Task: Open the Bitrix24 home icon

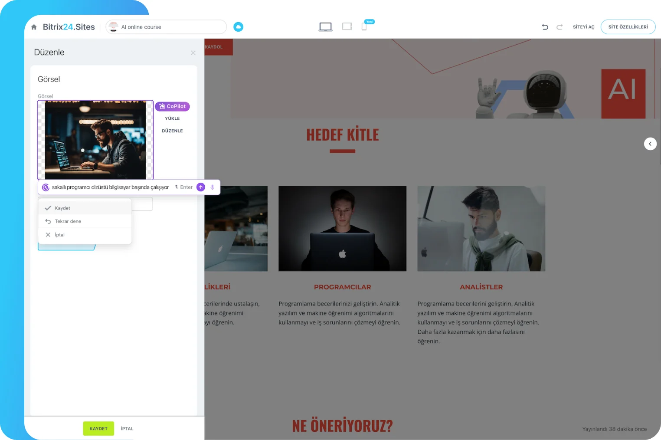Action: [x=33, y=26]
